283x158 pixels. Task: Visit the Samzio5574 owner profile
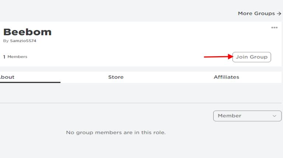point(23,41)
